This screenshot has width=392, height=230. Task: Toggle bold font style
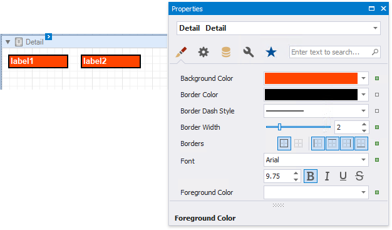[311, 176]
